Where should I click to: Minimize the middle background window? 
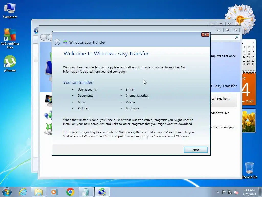click(219, 30)
